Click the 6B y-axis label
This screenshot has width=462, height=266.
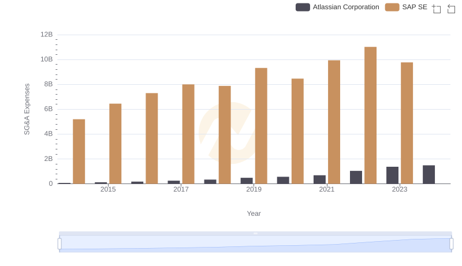click(49, 109)
